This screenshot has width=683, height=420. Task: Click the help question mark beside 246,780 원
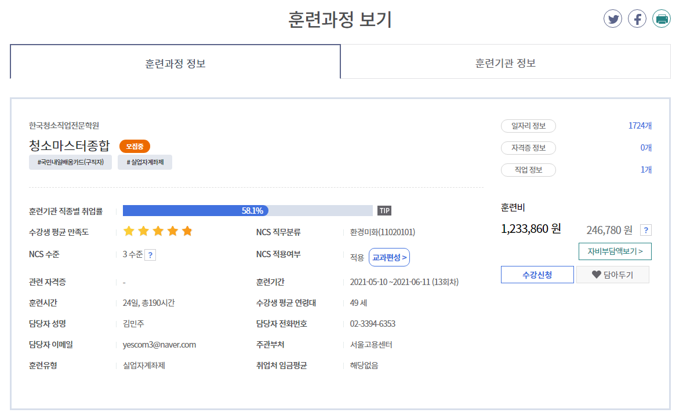coord(645,230)
